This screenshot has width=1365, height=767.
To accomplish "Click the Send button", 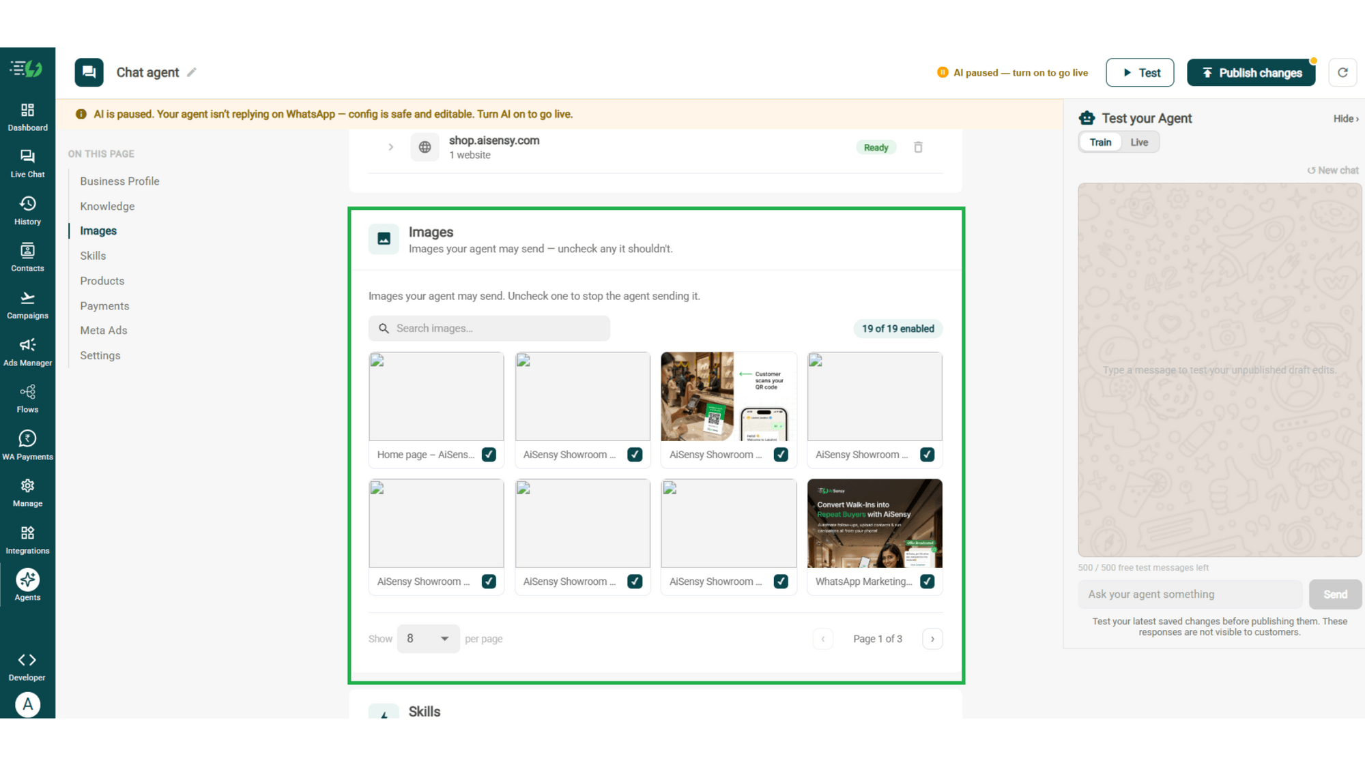I will 1335,595.
